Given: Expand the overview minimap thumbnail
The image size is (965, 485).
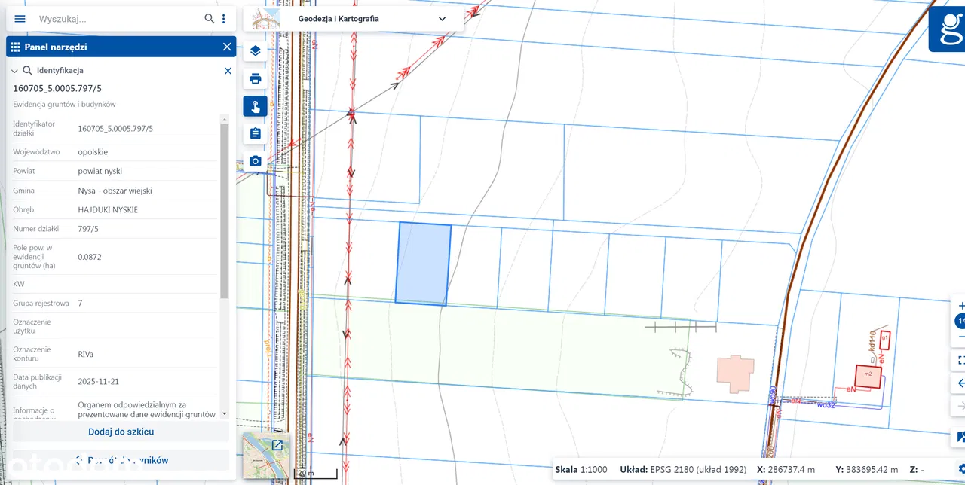Looking at the screenshot, I should [277, 445].
